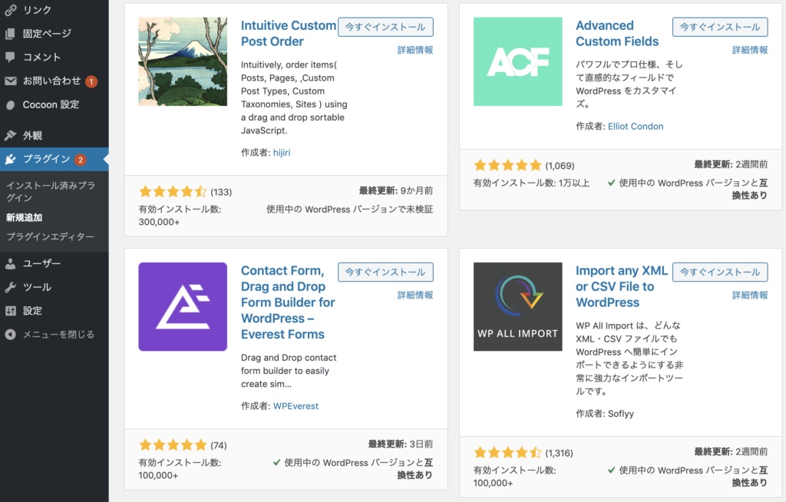Click the 最終更新: 9か月前 text

click(x=396, y=190)
